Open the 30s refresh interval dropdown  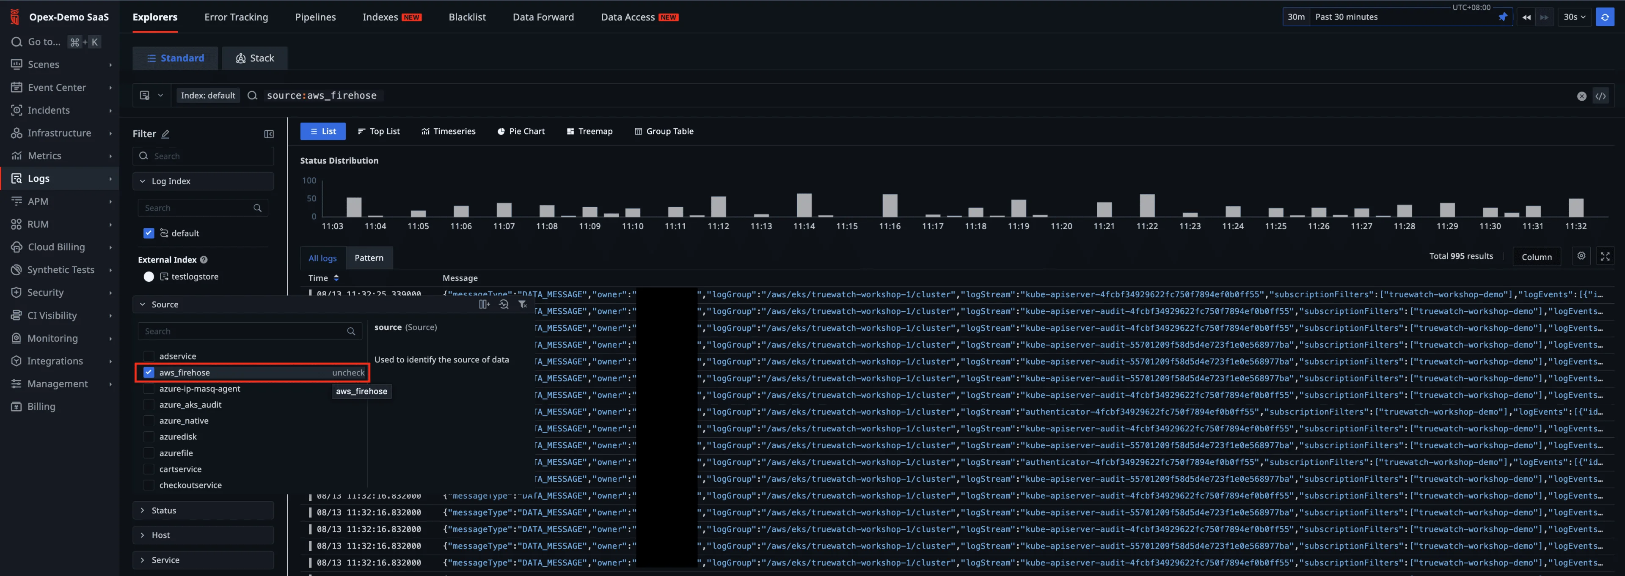(1574, 17)
